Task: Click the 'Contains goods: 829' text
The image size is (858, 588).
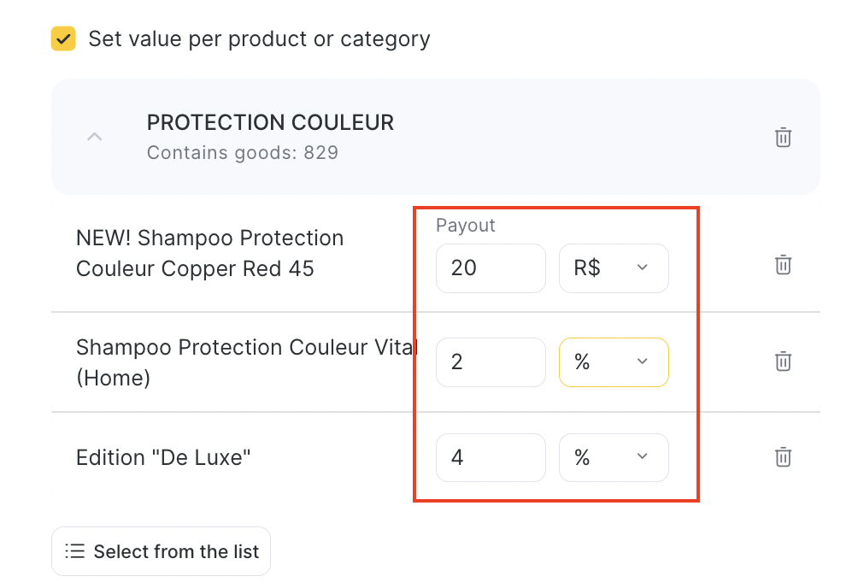Action: tap(243, 153)
